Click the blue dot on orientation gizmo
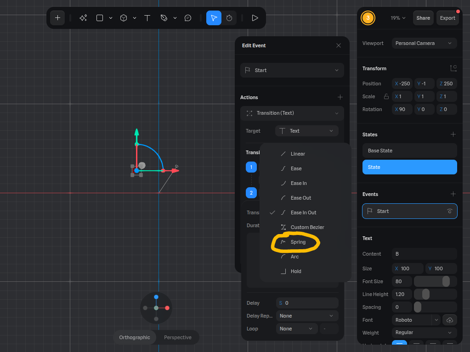 (156, 297)
